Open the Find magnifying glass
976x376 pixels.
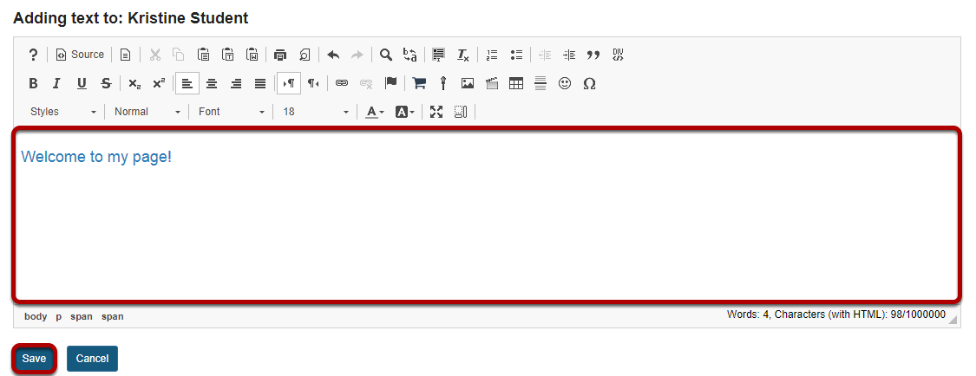(386, 55)
